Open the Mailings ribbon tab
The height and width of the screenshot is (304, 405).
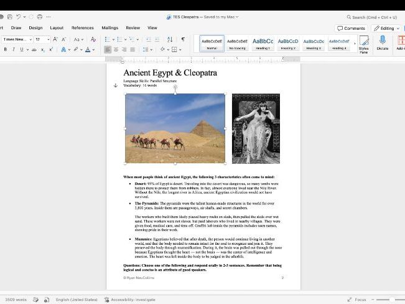point(109,27)
